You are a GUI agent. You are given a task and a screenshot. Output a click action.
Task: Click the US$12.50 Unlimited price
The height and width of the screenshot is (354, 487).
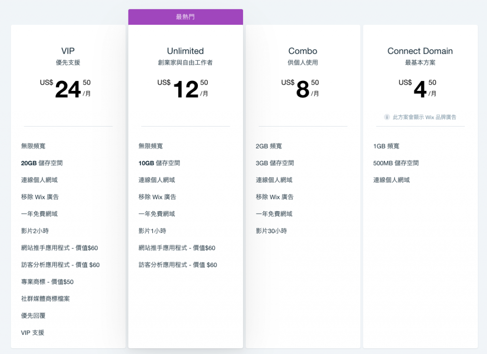183,88
